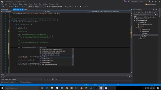Open the Debug menu

point(26,4)
